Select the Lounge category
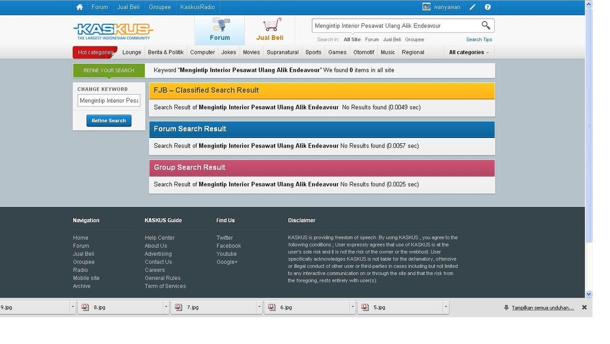The width and height of the screenshot is (610, 344). coord(132,52)
